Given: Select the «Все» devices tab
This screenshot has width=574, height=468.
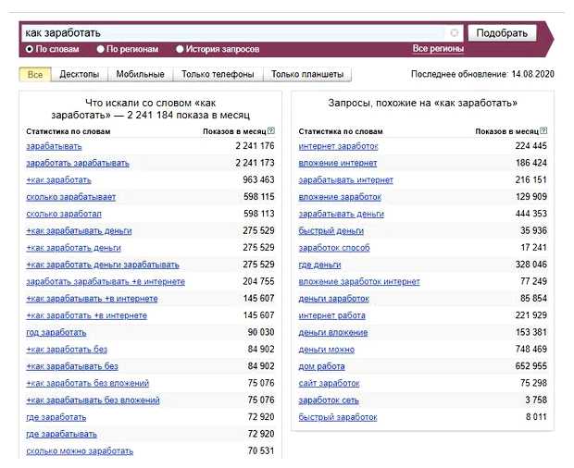Looking at the screenshot, I should click(35, 74).
